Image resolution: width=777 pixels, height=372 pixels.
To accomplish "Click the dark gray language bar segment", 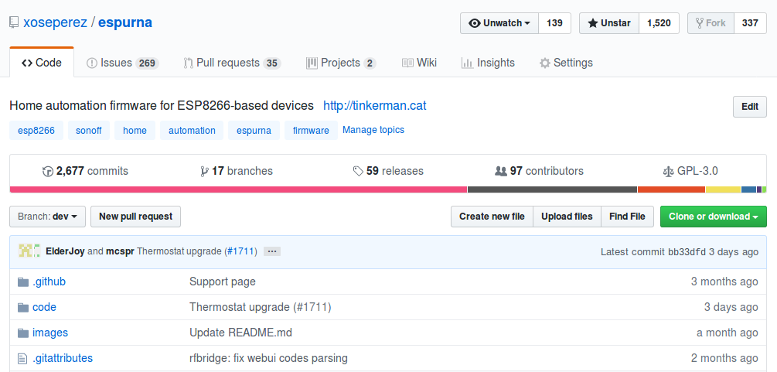I will [x=552, y=189].
